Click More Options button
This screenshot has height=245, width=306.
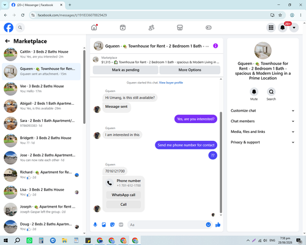tap(190, 70)
